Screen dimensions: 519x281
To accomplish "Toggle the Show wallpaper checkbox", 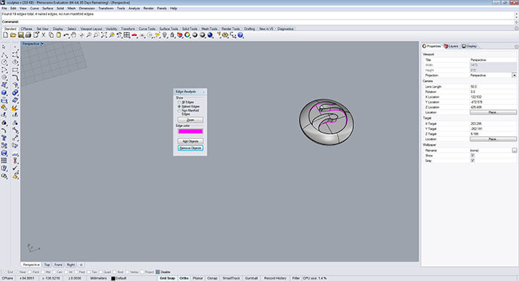I will (x=473, y=155).
